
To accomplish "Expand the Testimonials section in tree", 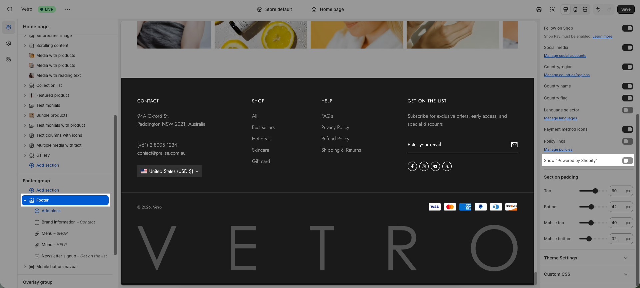I will click(25, 105).
